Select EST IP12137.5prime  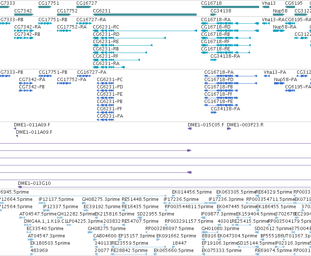(56, 199)
